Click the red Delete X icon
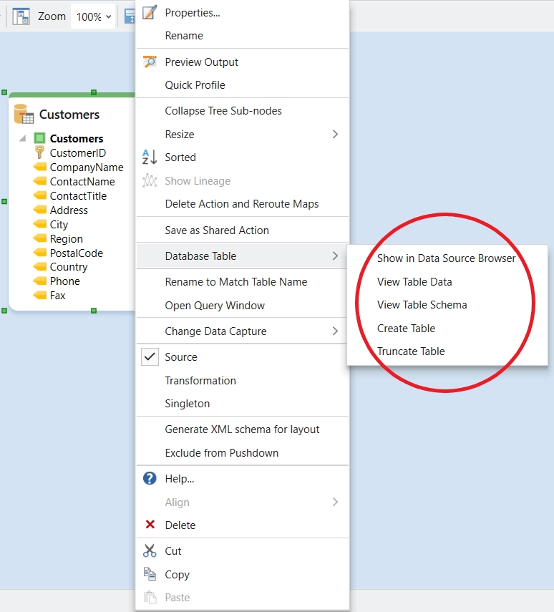This screenshot has width=554, height=612. click(150, 525)
